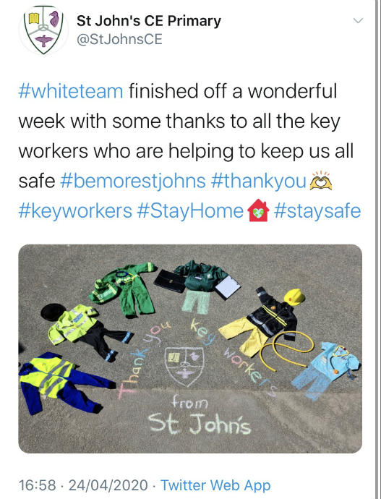Open the St John's school crest avatar

point(43,30)
